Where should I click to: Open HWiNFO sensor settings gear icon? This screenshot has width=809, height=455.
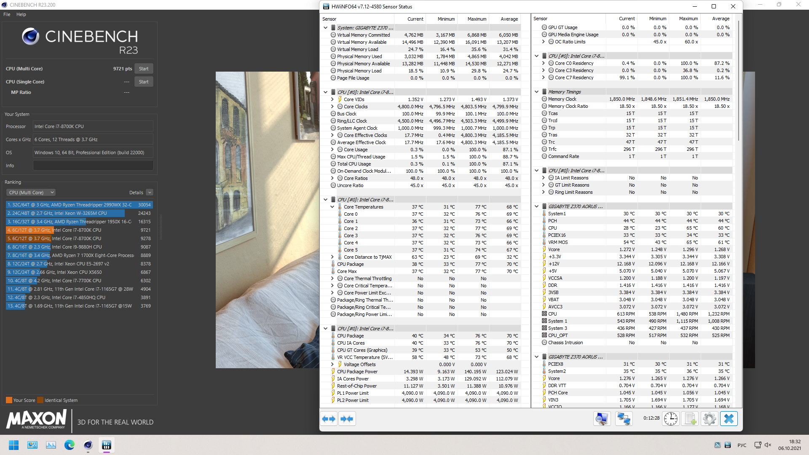tap(710, 419)
